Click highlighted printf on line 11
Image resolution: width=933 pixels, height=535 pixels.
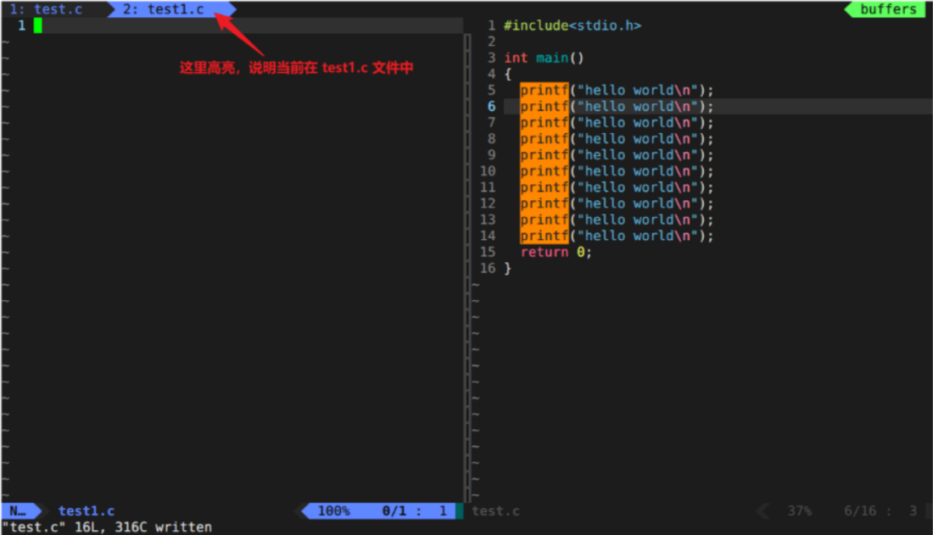[544, 187]
